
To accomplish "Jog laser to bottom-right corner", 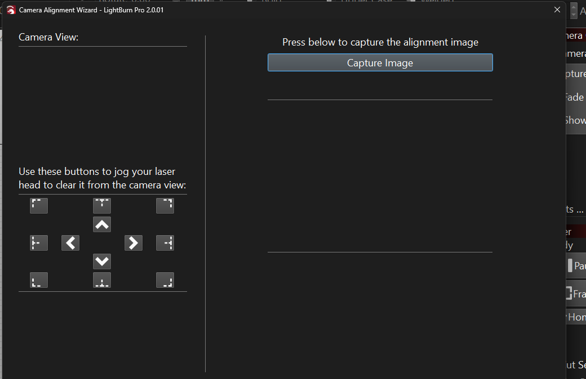I will [165, 280].
